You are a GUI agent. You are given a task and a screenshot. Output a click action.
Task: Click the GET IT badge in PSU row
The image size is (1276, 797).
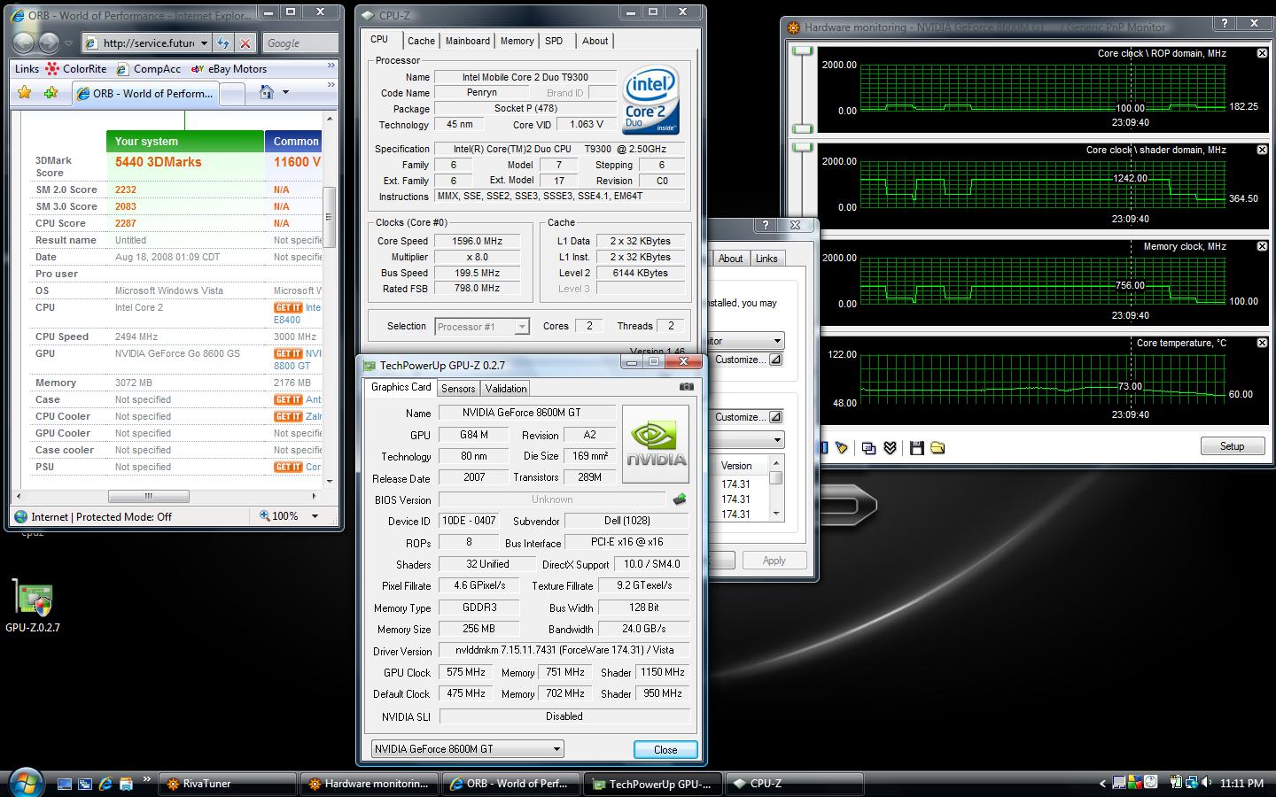(288, 467)
